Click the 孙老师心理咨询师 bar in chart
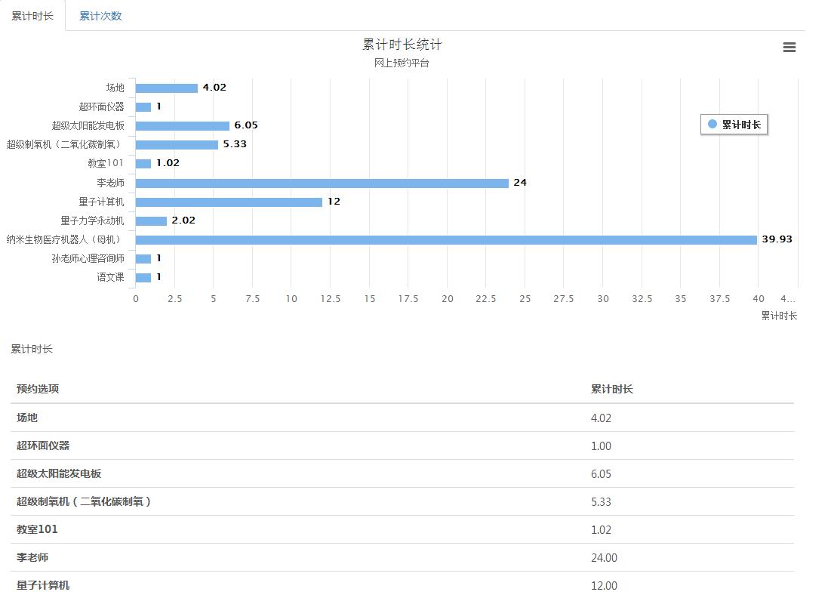 143,259
